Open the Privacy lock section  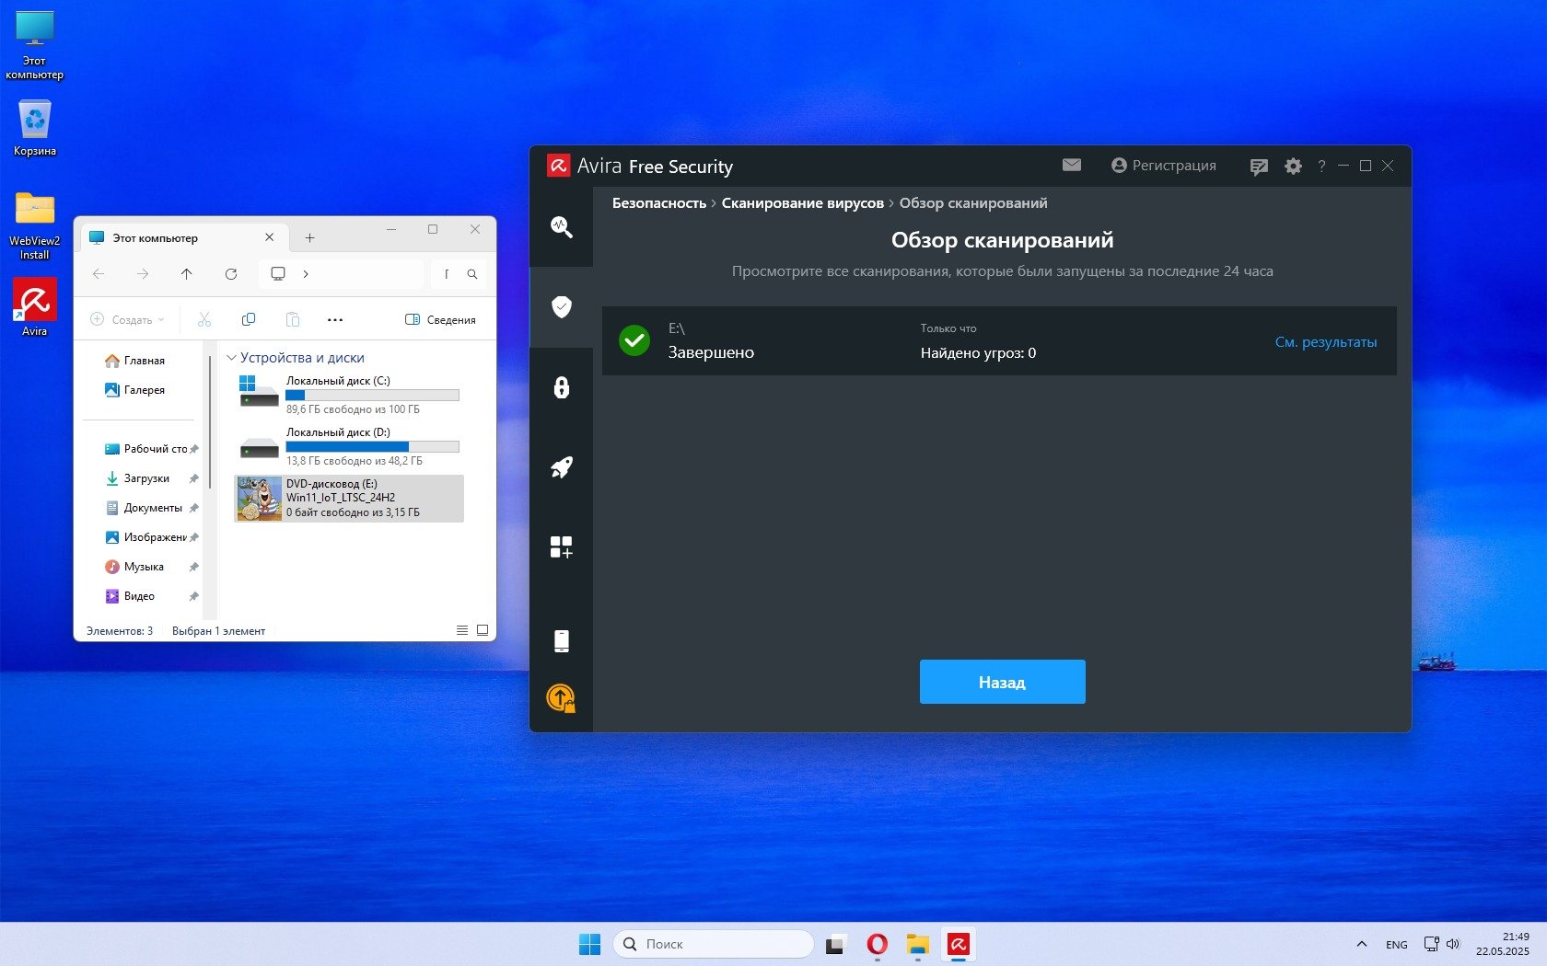(561, 387)
